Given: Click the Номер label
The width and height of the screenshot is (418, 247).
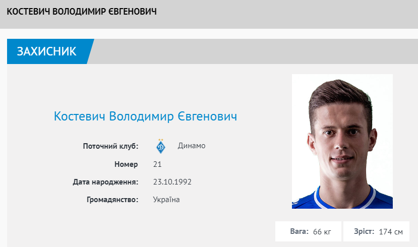Looking at the screenshot, I should pyautogui.click(x=127, y=164).
